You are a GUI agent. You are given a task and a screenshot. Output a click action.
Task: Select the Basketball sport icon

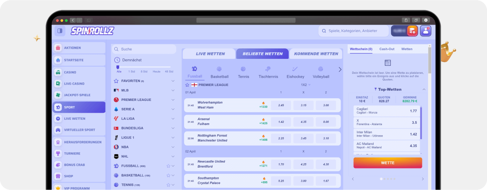(x=219, y=69)
